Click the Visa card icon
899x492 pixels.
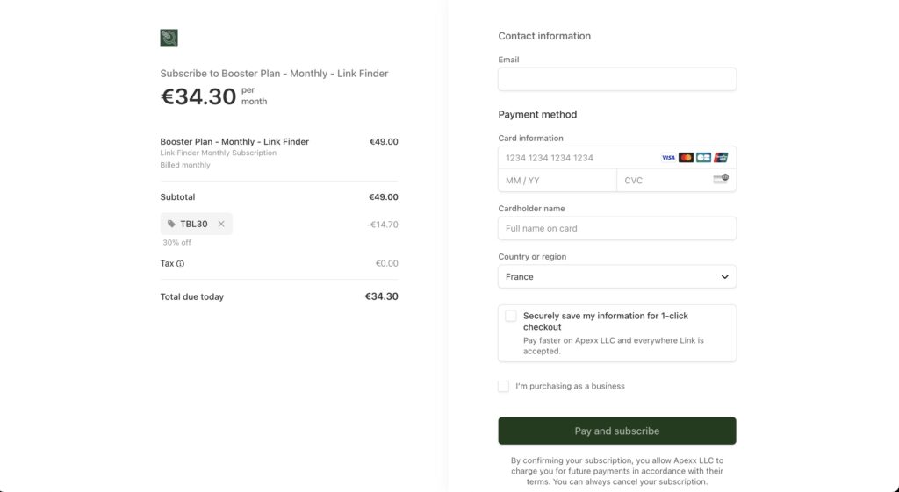coord(668,158)
